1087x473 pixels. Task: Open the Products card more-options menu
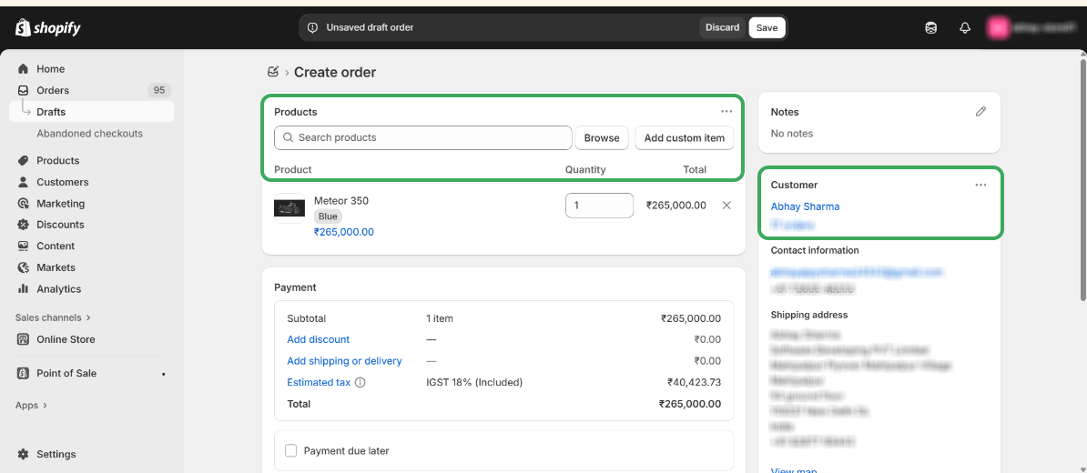tap(726, 112)
